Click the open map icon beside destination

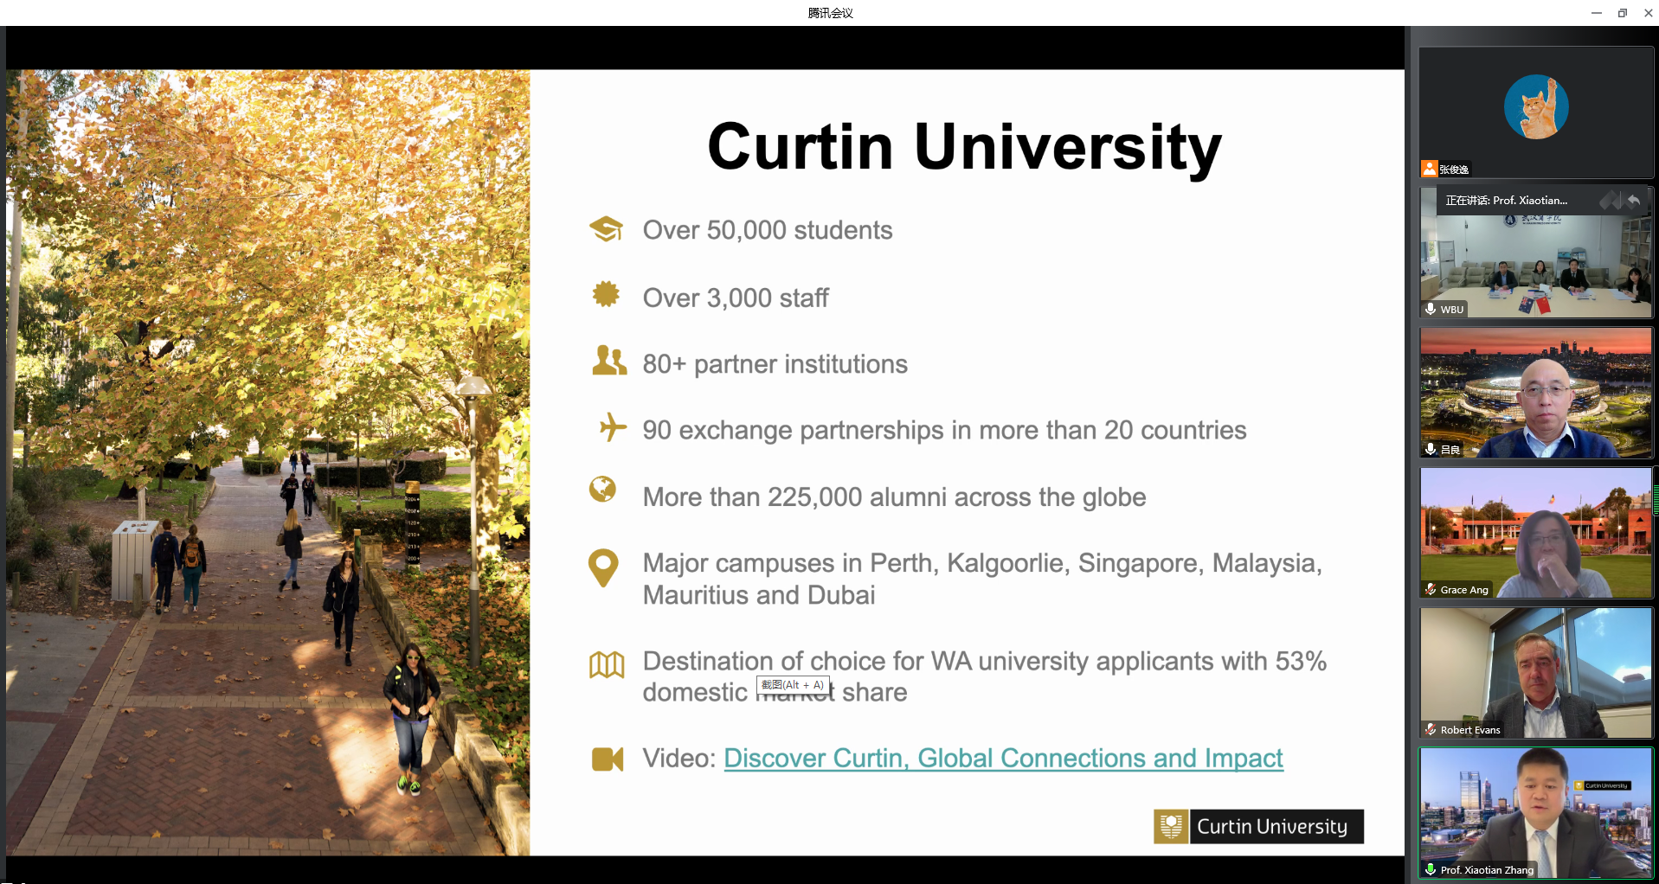tap(607, 664)
